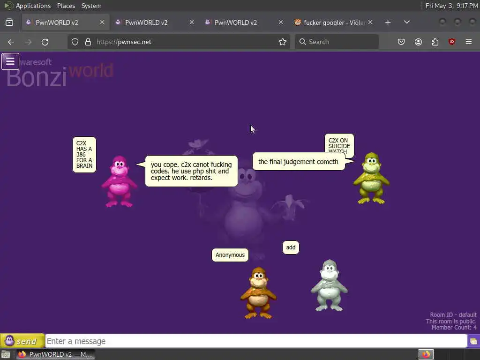Close the third PwnWORLD v2 tab

click(x=281, y=22)
